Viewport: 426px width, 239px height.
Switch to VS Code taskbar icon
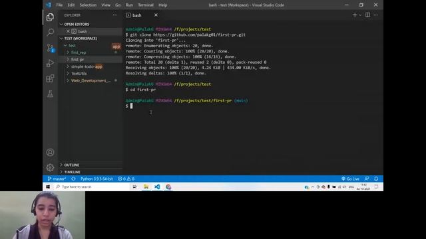click(x=157, y=187)
